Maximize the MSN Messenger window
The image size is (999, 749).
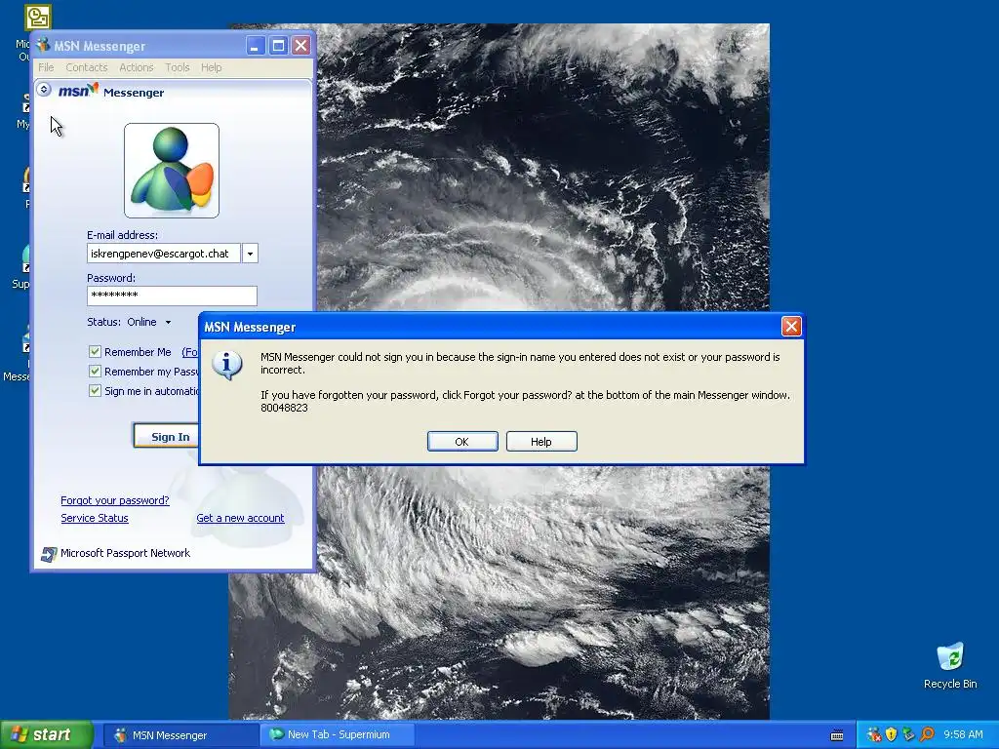(278, 45)
